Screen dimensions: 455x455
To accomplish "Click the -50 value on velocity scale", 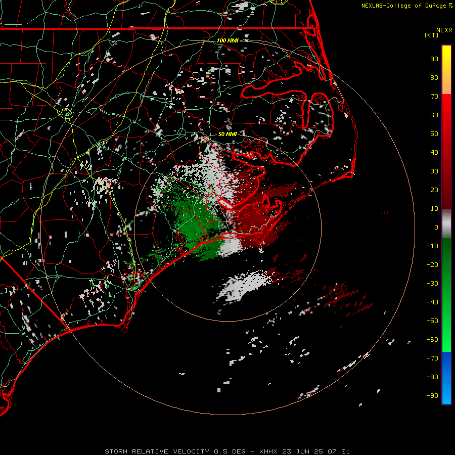I will 432,321.
